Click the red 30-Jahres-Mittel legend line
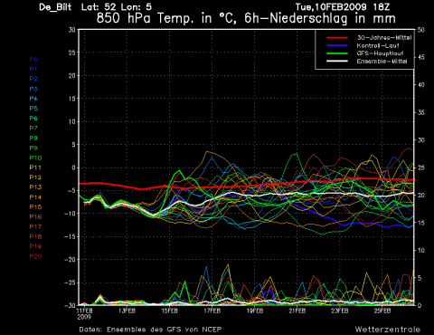Image resolution: width=434 pixels, height=335 pixels. tap(337, 38)
